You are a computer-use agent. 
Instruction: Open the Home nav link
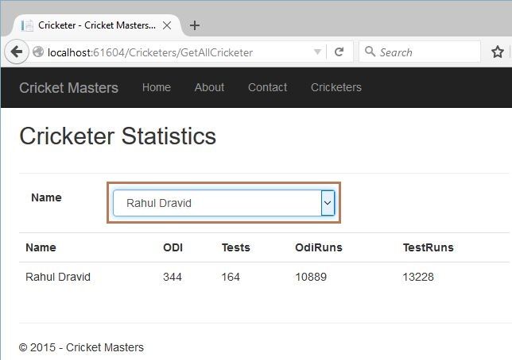[157, 87]
